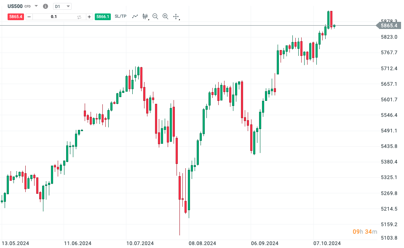Screen dimensions: 404x248
Task: Click the 5865.4 current price label on axis
Action: (389, 26)
